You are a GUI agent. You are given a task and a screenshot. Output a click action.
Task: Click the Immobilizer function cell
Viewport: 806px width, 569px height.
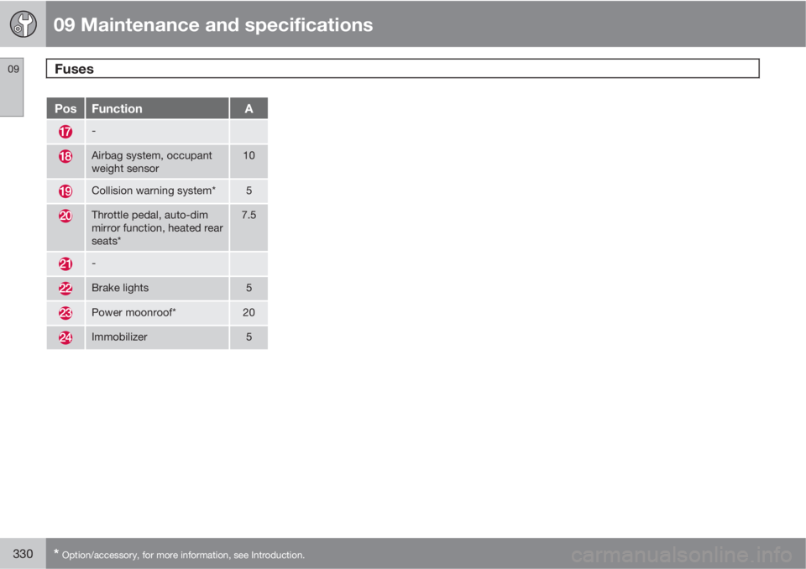(157, 337)
